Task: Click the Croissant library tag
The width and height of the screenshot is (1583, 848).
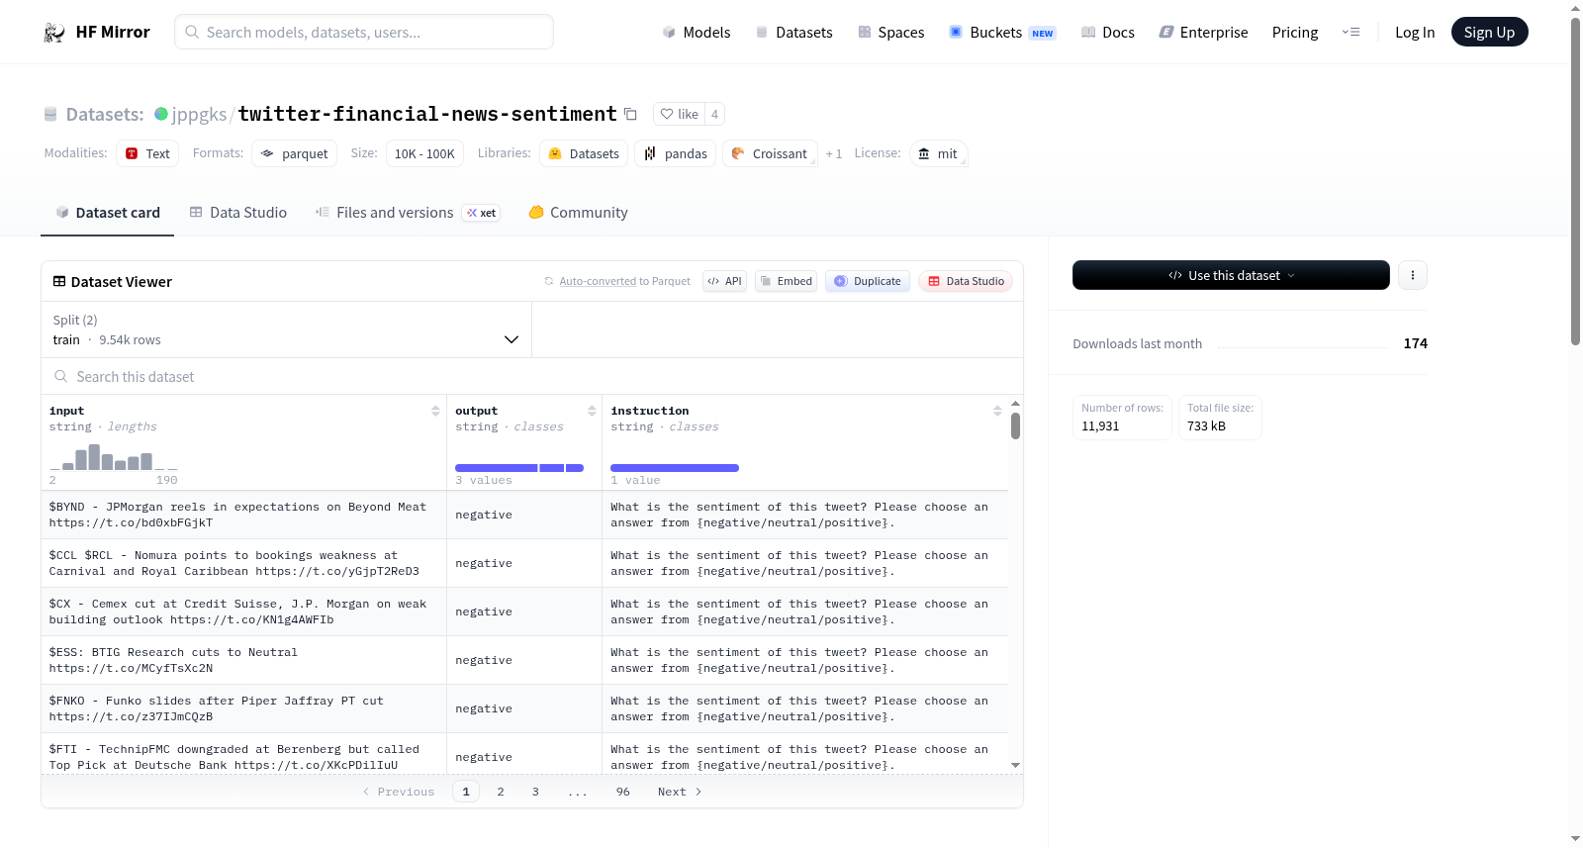Action: [x=770, y=153]
